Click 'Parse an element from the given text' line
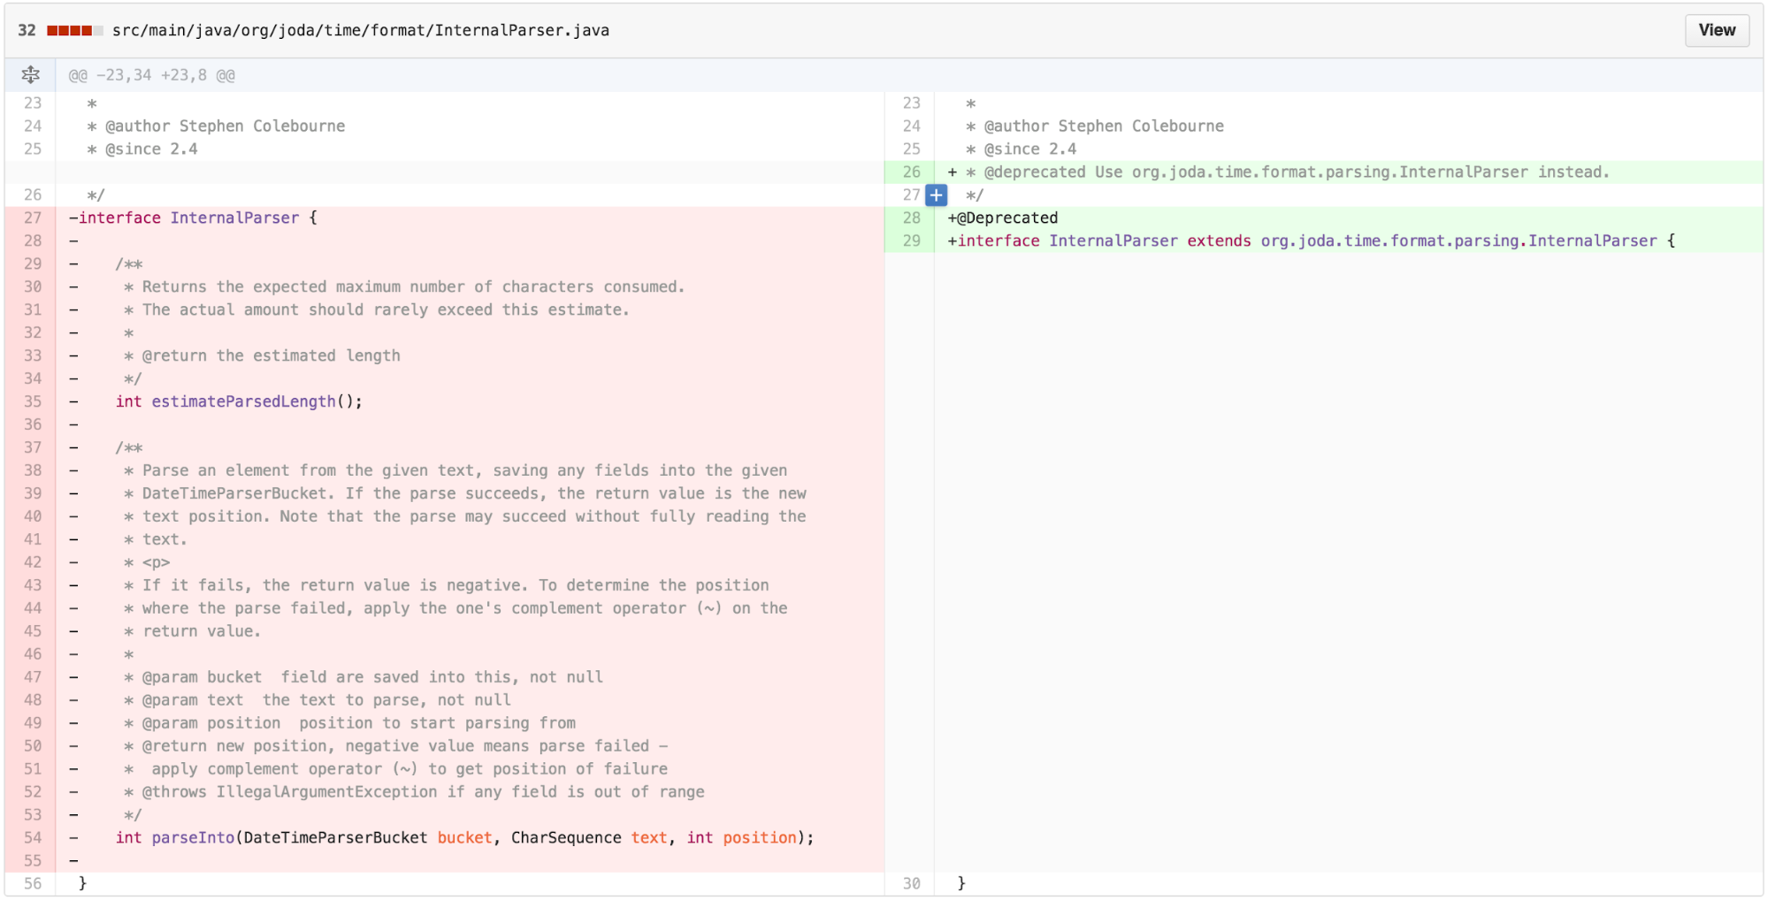Screen dimensions: 1768x900 [470, 471]
